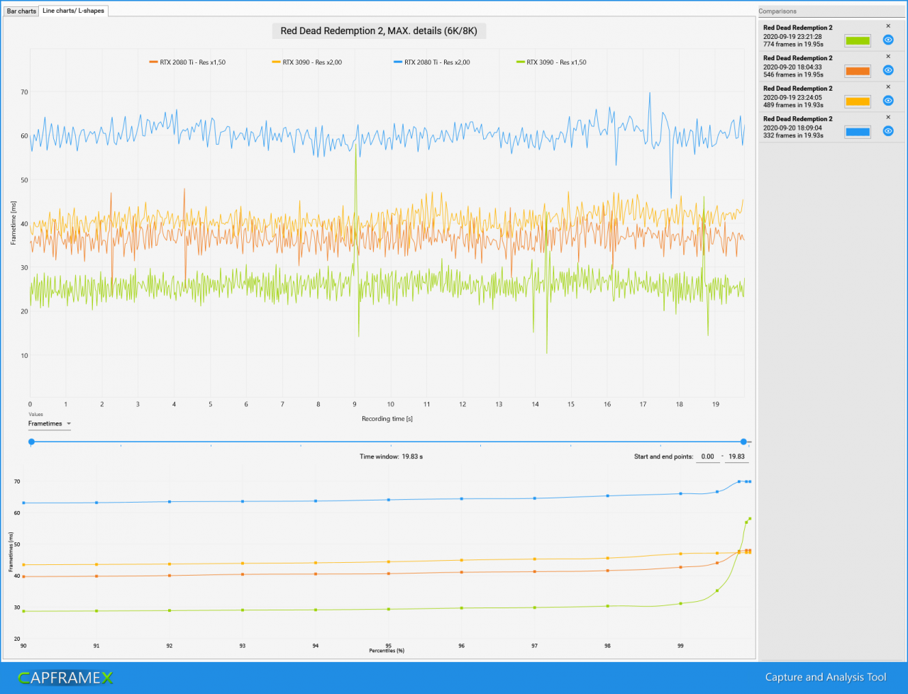Toggle visibility of the 489 frames record

click(887, 101)
